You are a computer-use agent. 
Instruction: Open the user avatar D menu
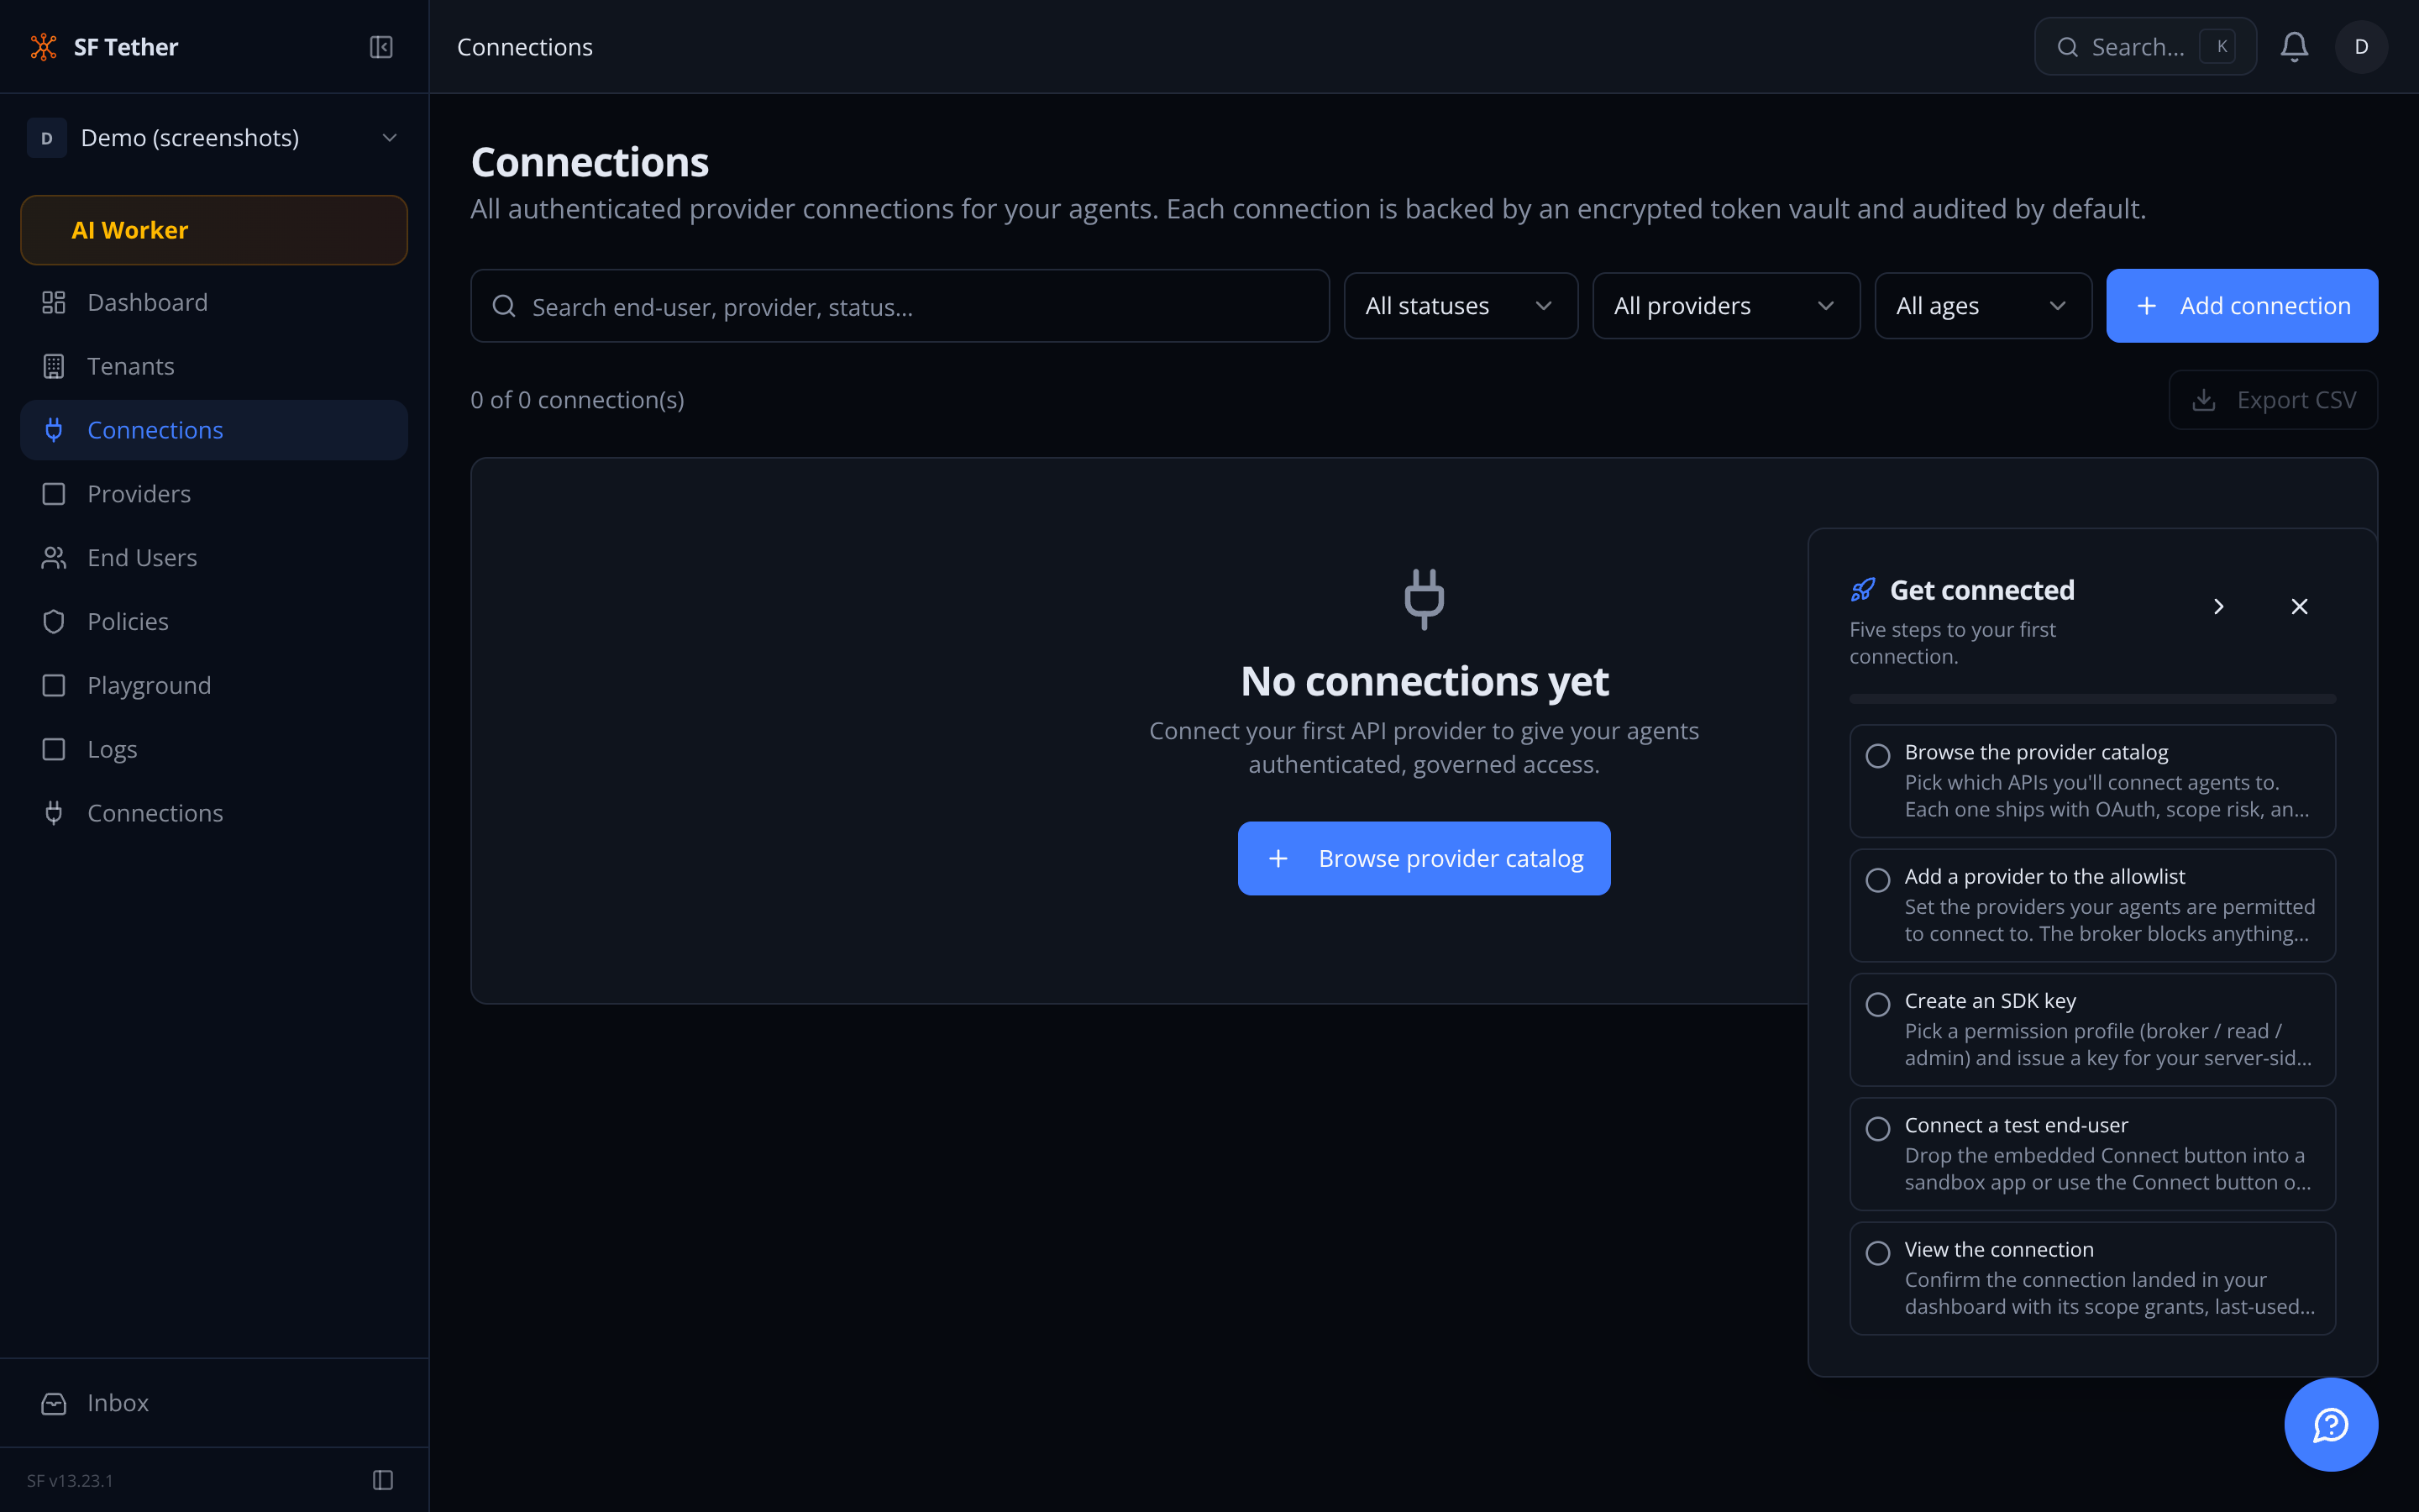point(2361,47)
